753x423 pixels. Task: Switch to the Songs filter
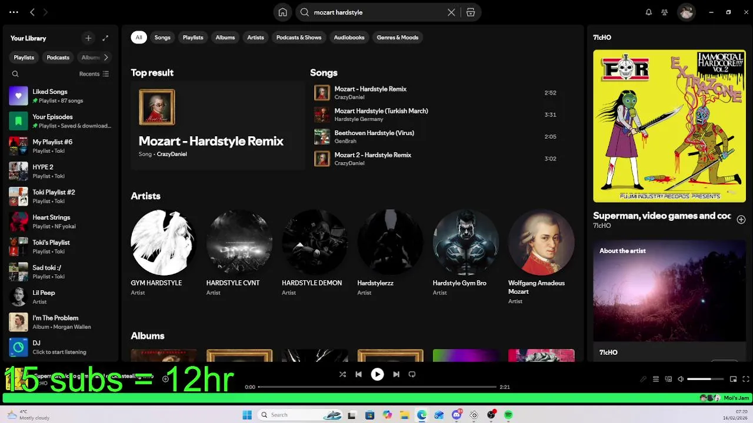pyautogui.click(x=162, y=38)
